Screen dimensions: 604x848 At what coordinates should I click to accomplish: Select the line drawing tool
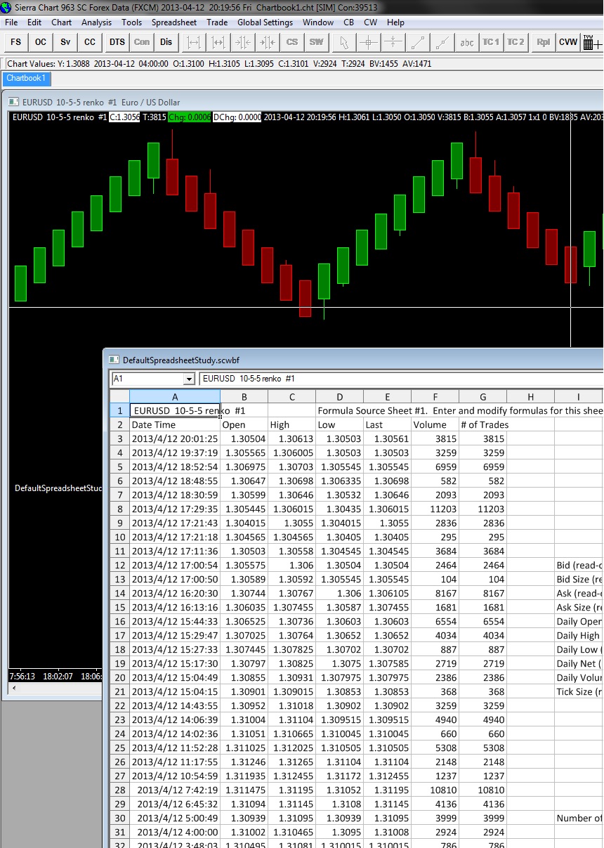click(417, 42)
